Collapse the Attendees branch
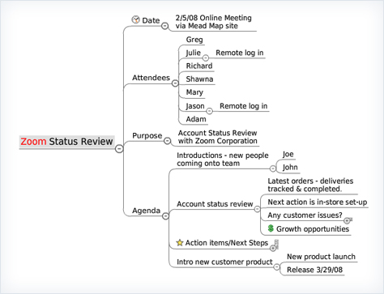Viewport: 384px width, 294px height. [x=175, y=83]
